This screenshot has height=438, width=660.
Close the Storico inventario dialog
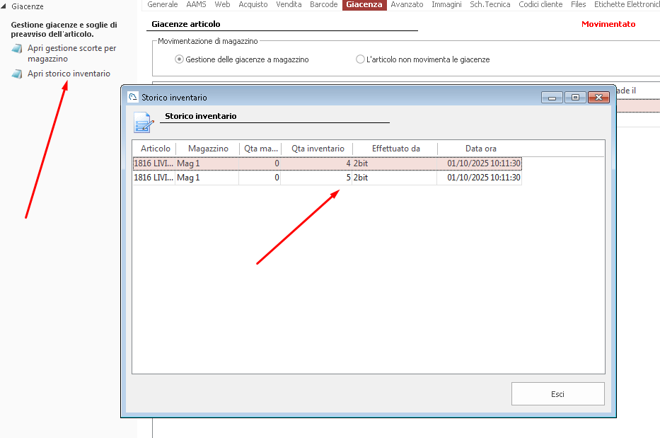pyautogui.click(x=598, y=98)
